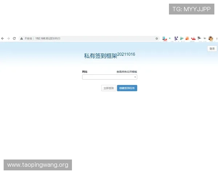Reload the page with the refresh icon
The image size is (218, 174).
coord(14,38)
